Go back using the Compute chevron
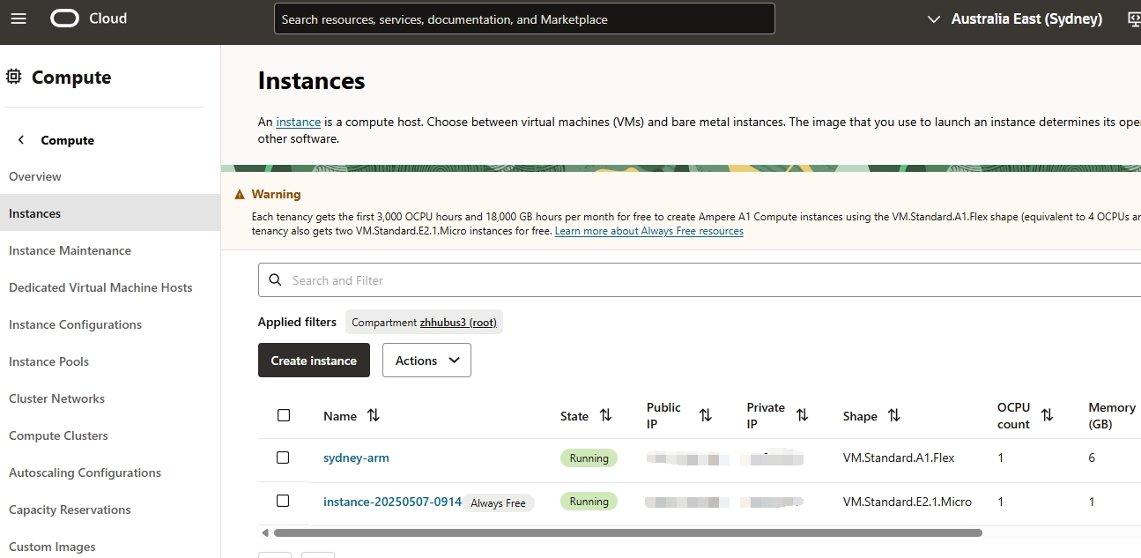Viewport: 1141px width, 558px height. pos(21,140)
